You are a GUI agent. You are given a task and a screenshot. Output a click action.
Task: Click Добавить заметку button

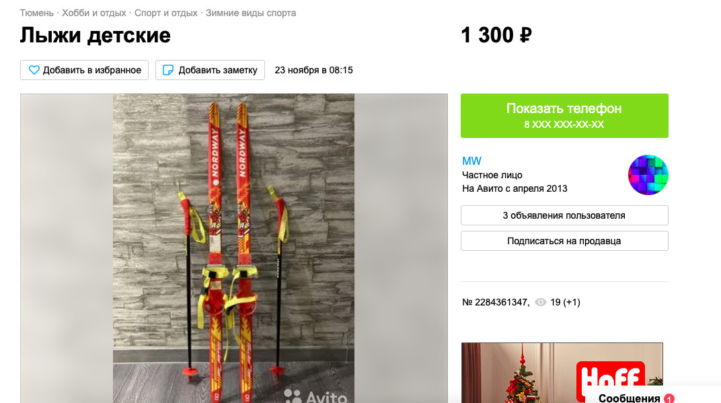[x=210, y=70]
